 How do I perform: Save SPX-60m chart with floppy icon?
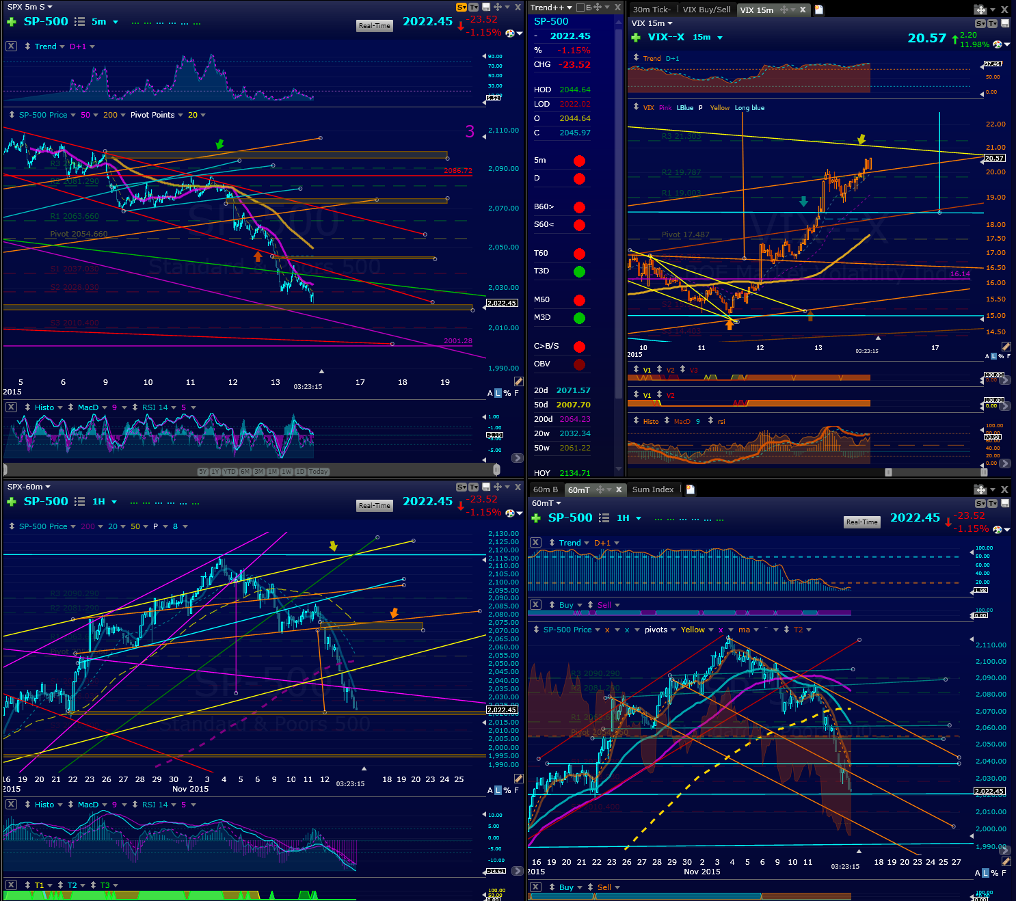click(x=486, y=487)
